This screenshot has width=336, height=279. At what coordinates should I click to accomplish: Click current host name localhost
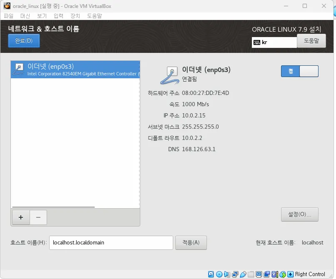312,243
